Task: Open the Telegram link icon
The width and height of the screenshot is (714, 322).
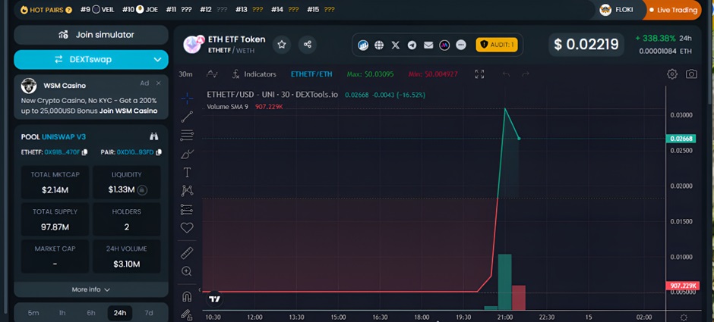Action: tap(412, 45)
